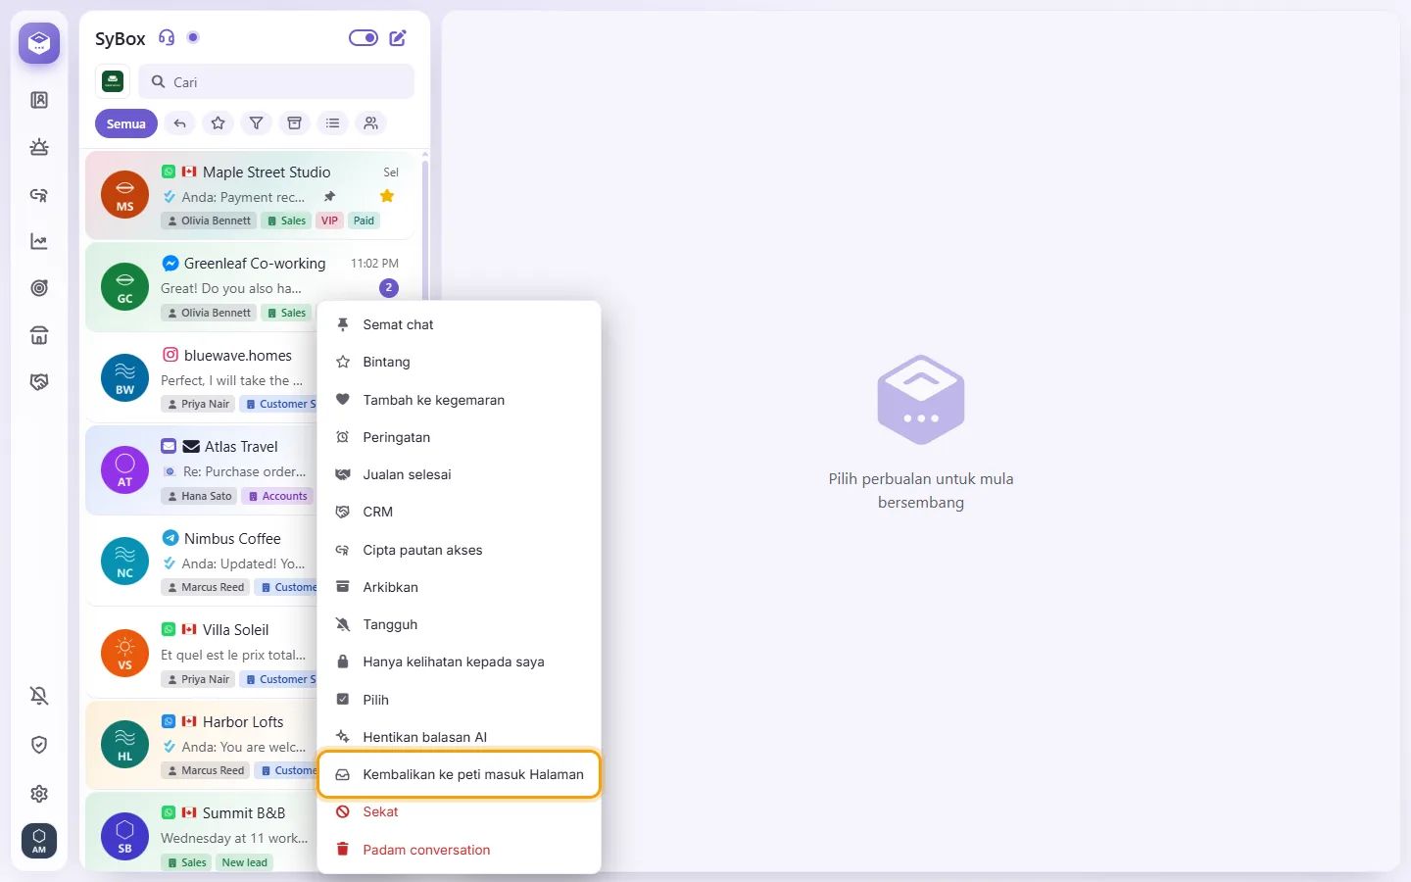Open the Greenleaf Co-working conversation
1411x882 pixels.
(250, 287)
